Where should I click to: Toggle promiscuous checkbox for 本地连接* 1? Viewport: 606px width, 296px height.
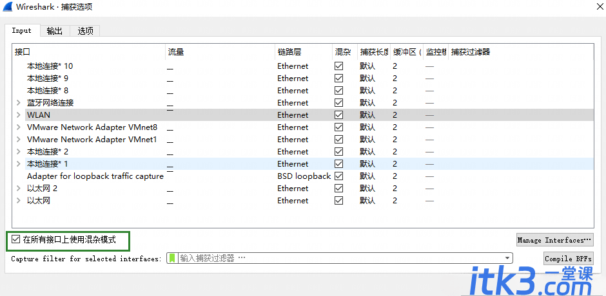339,164
